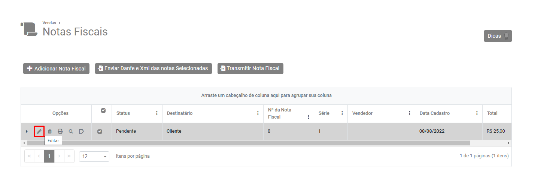Go to previous page of results
The image size is (553, 192).
coord(39,156)
